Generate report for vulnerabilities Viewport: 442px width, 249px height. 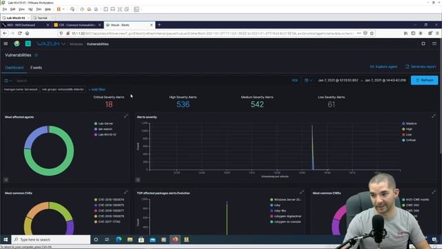pyautogui.click(x=421, y=66)
